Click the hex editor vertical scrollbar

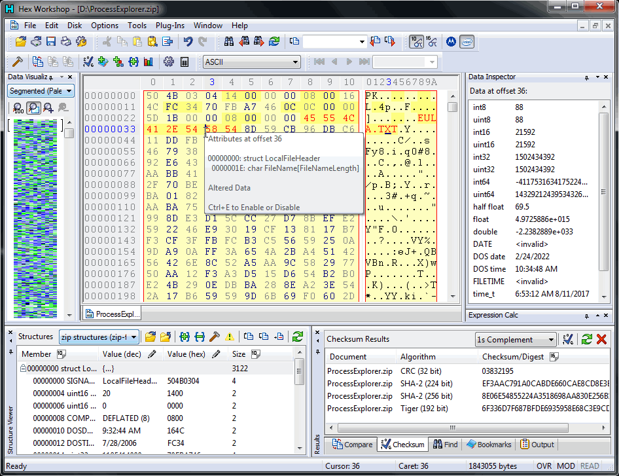(451, 196)
